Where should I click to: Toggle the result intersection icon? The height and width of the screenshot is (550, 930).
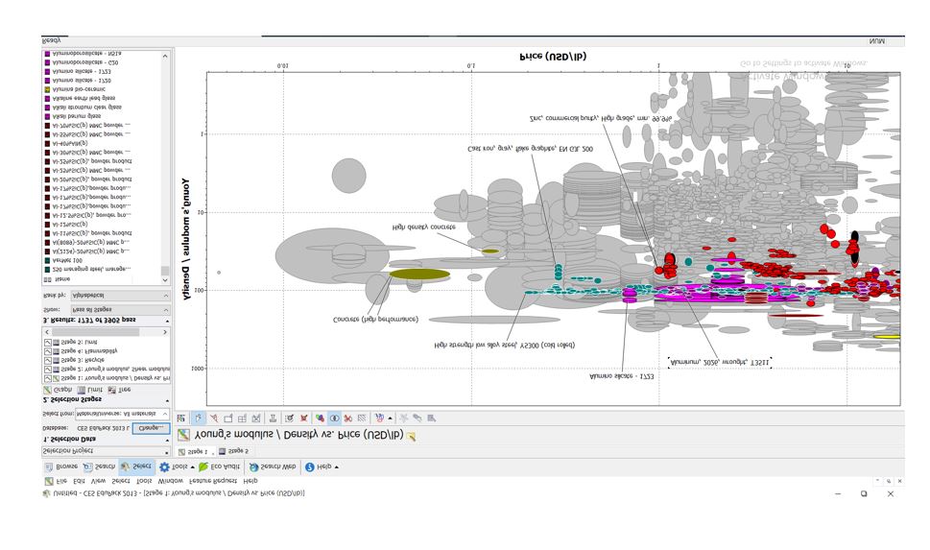pos(335,418)
